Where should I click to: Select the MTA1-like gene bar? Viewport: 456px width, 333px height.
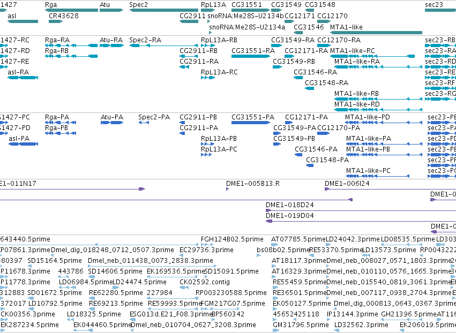coord(376,33)
